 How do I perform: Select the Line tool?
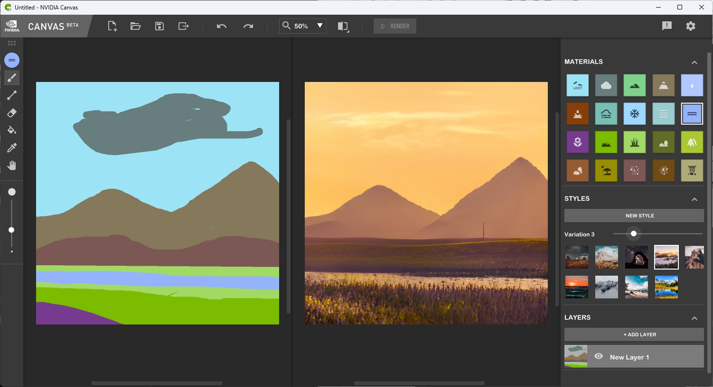click(x=12, y=95)
